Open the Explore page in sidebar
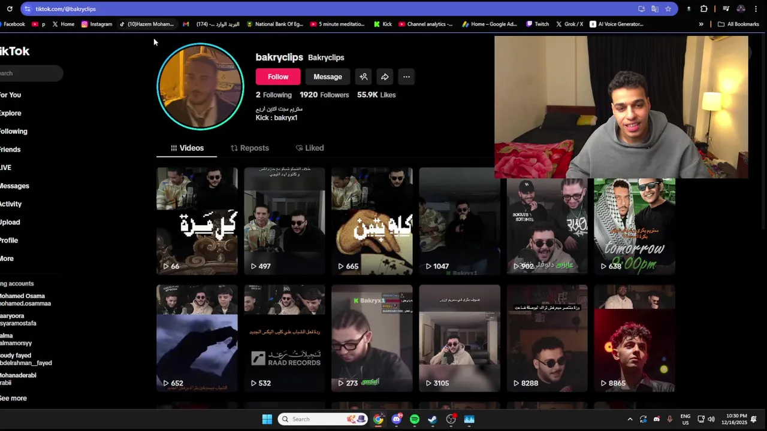 11,113
